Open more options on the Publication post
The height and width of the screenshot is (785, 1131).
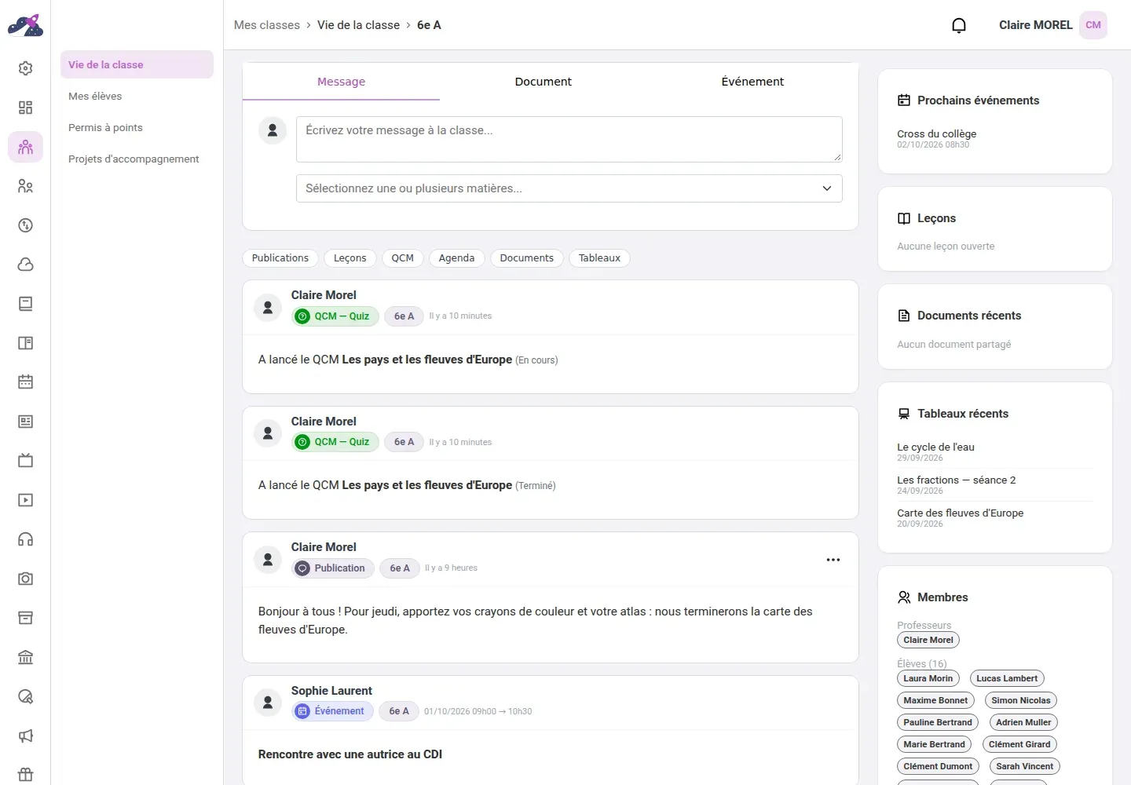click(833, 560)
